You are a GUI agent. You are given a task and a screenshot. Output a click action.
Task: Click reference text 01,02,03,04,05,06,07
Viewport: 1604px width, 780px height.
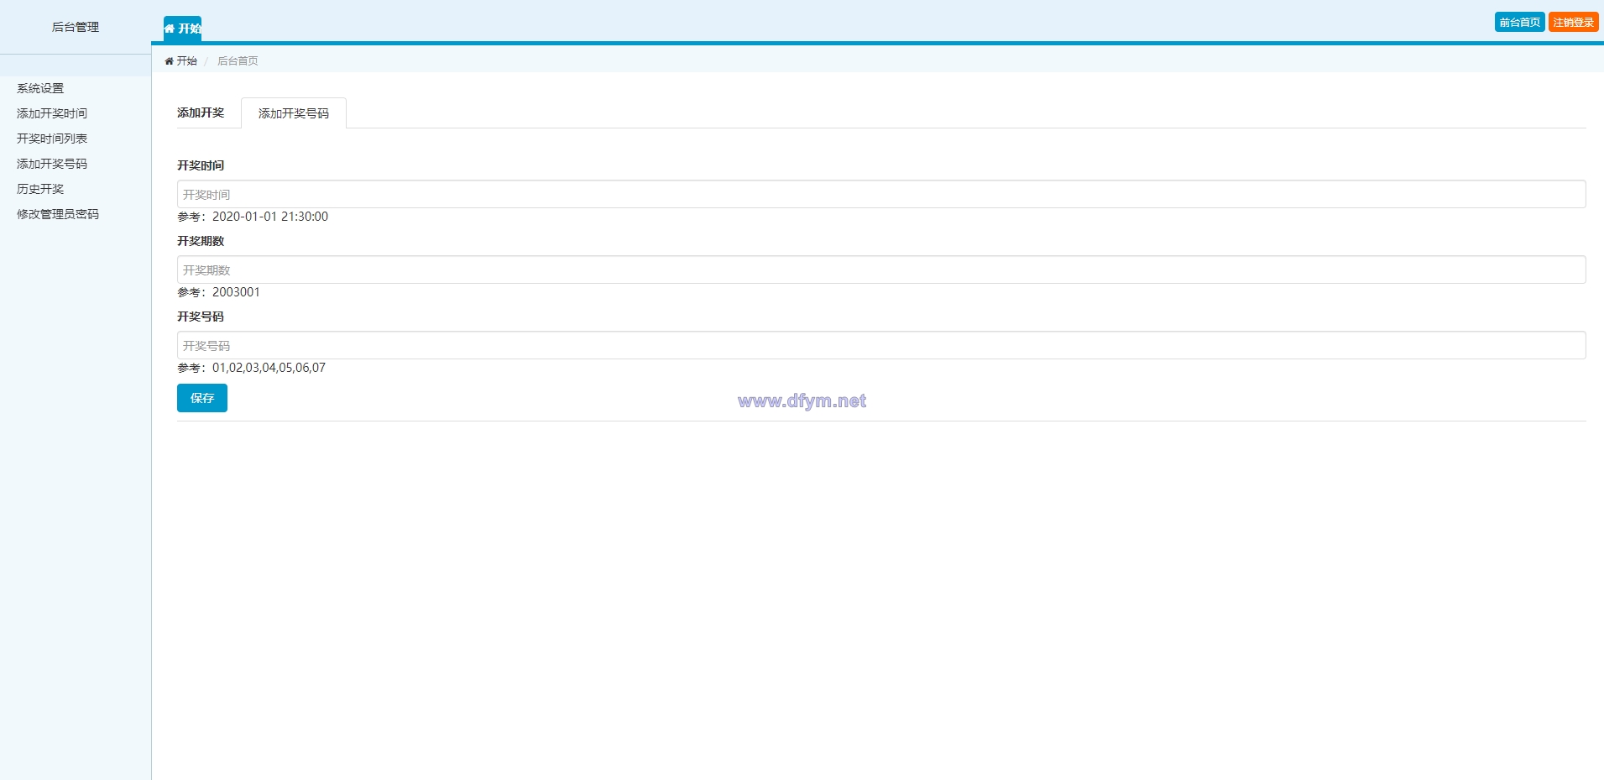click(x=269, y=368)
